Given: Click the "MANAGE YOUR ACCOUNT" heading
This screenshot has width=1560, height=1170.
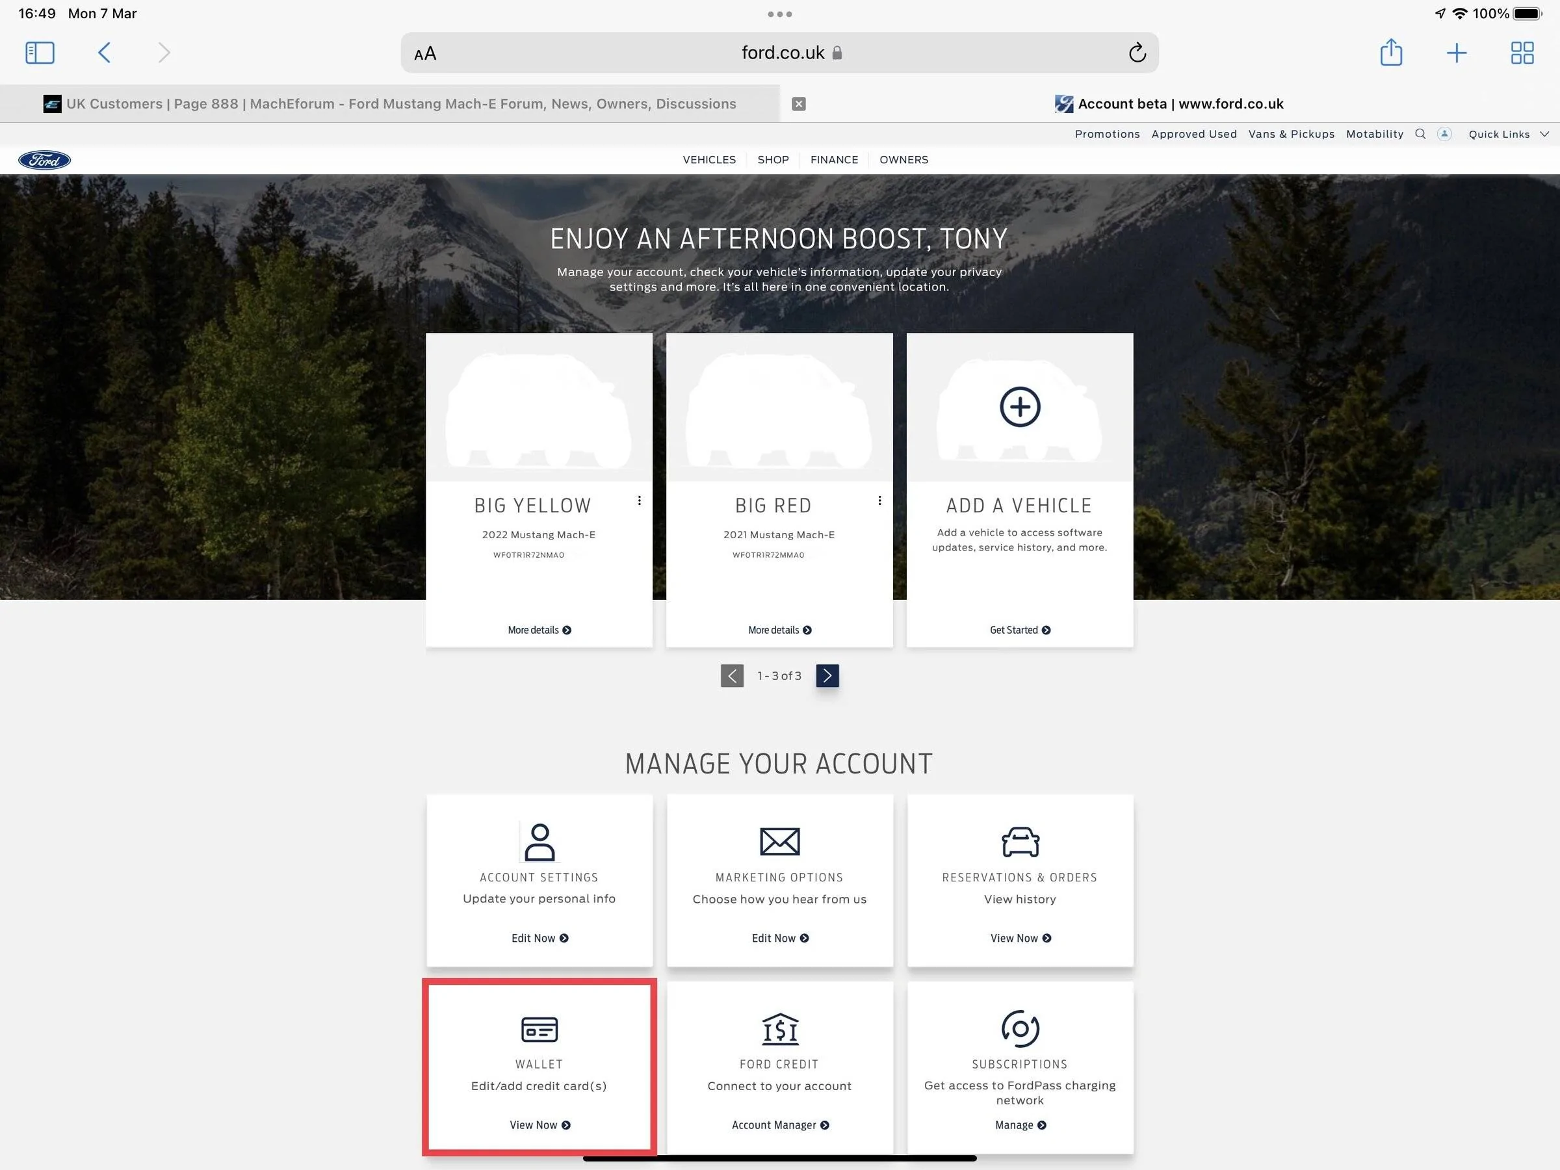Looking at the screenshot, I should coord(779,764).
